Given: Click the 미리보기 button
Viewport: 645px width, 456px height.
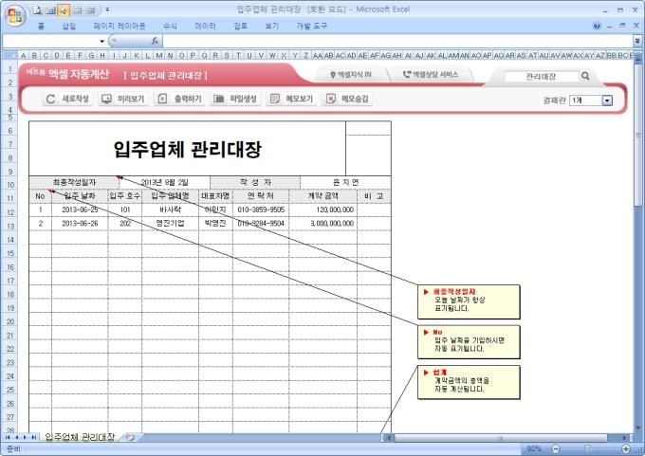Looking at the screenshot, I should (123, 99).
